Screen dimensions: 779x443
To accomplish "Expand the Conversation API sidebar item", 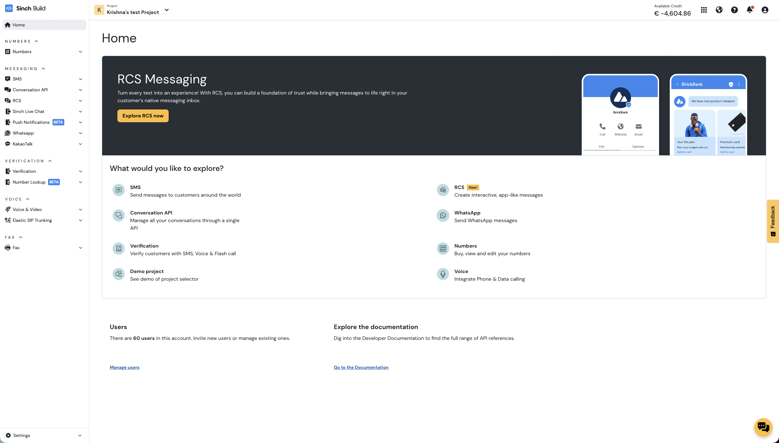I will 81,90.
